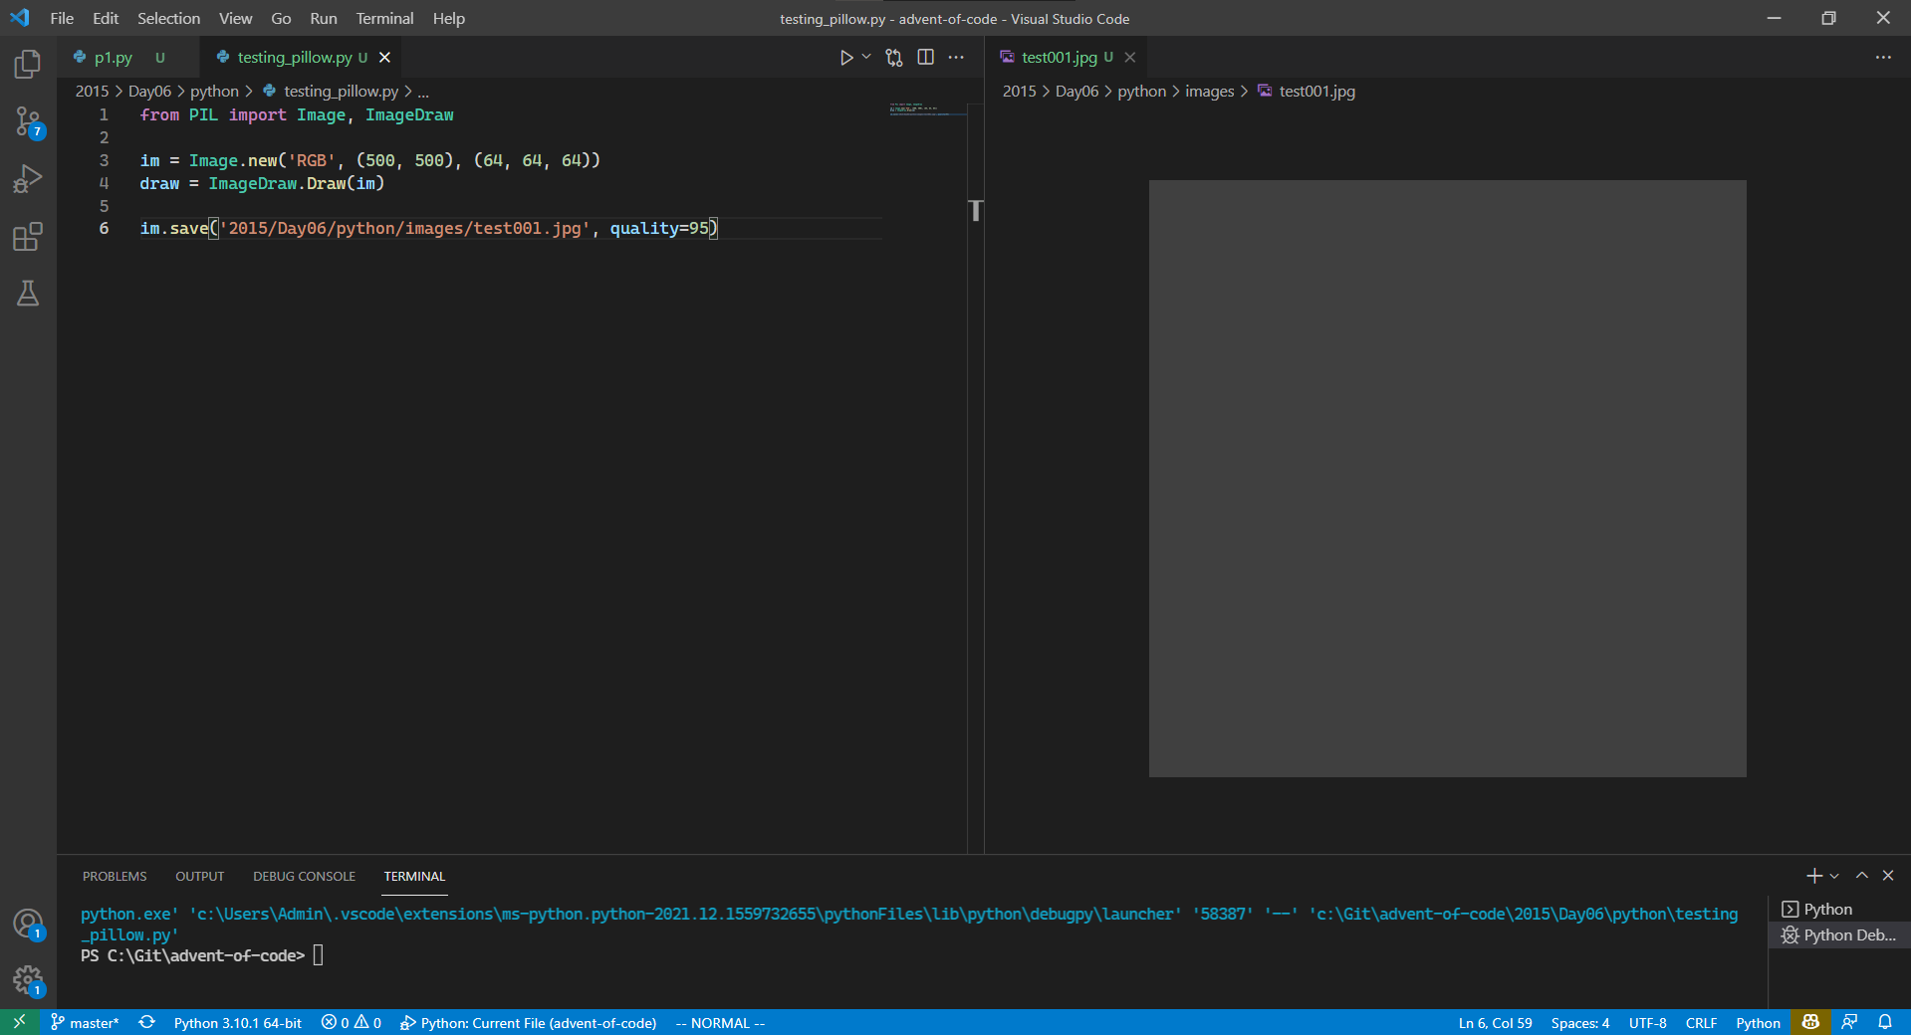
Task: Select the test001.jpg preview tab
Action: pyautogui.click(x=1060, y=58)
